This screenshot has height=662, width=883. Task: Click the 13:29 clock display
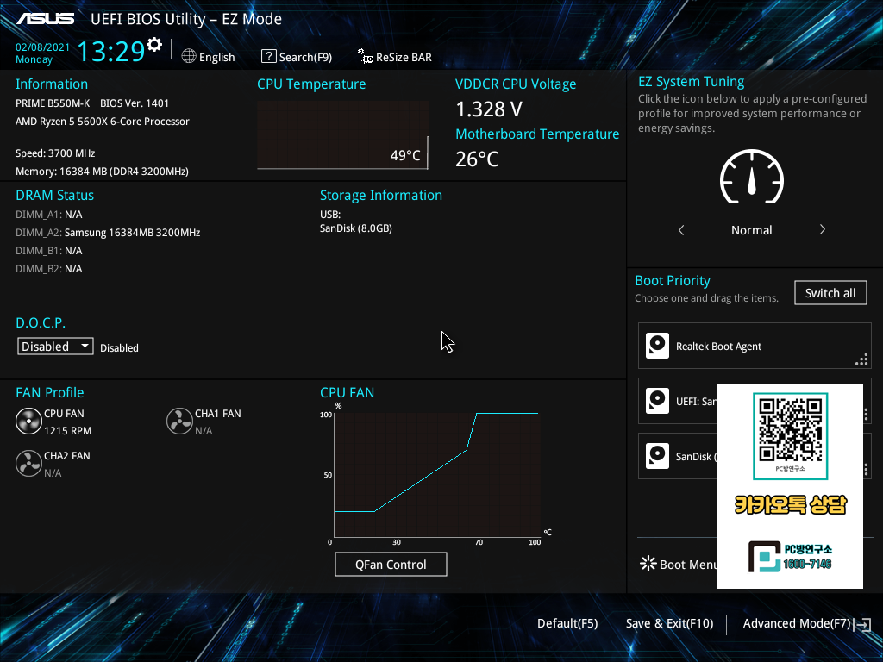click(111, 52)
